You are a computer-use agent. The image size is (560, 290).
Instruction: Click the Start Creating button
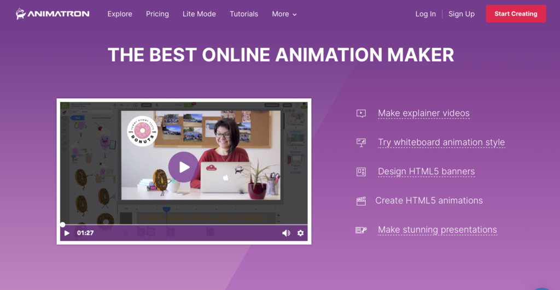[516, 14]
